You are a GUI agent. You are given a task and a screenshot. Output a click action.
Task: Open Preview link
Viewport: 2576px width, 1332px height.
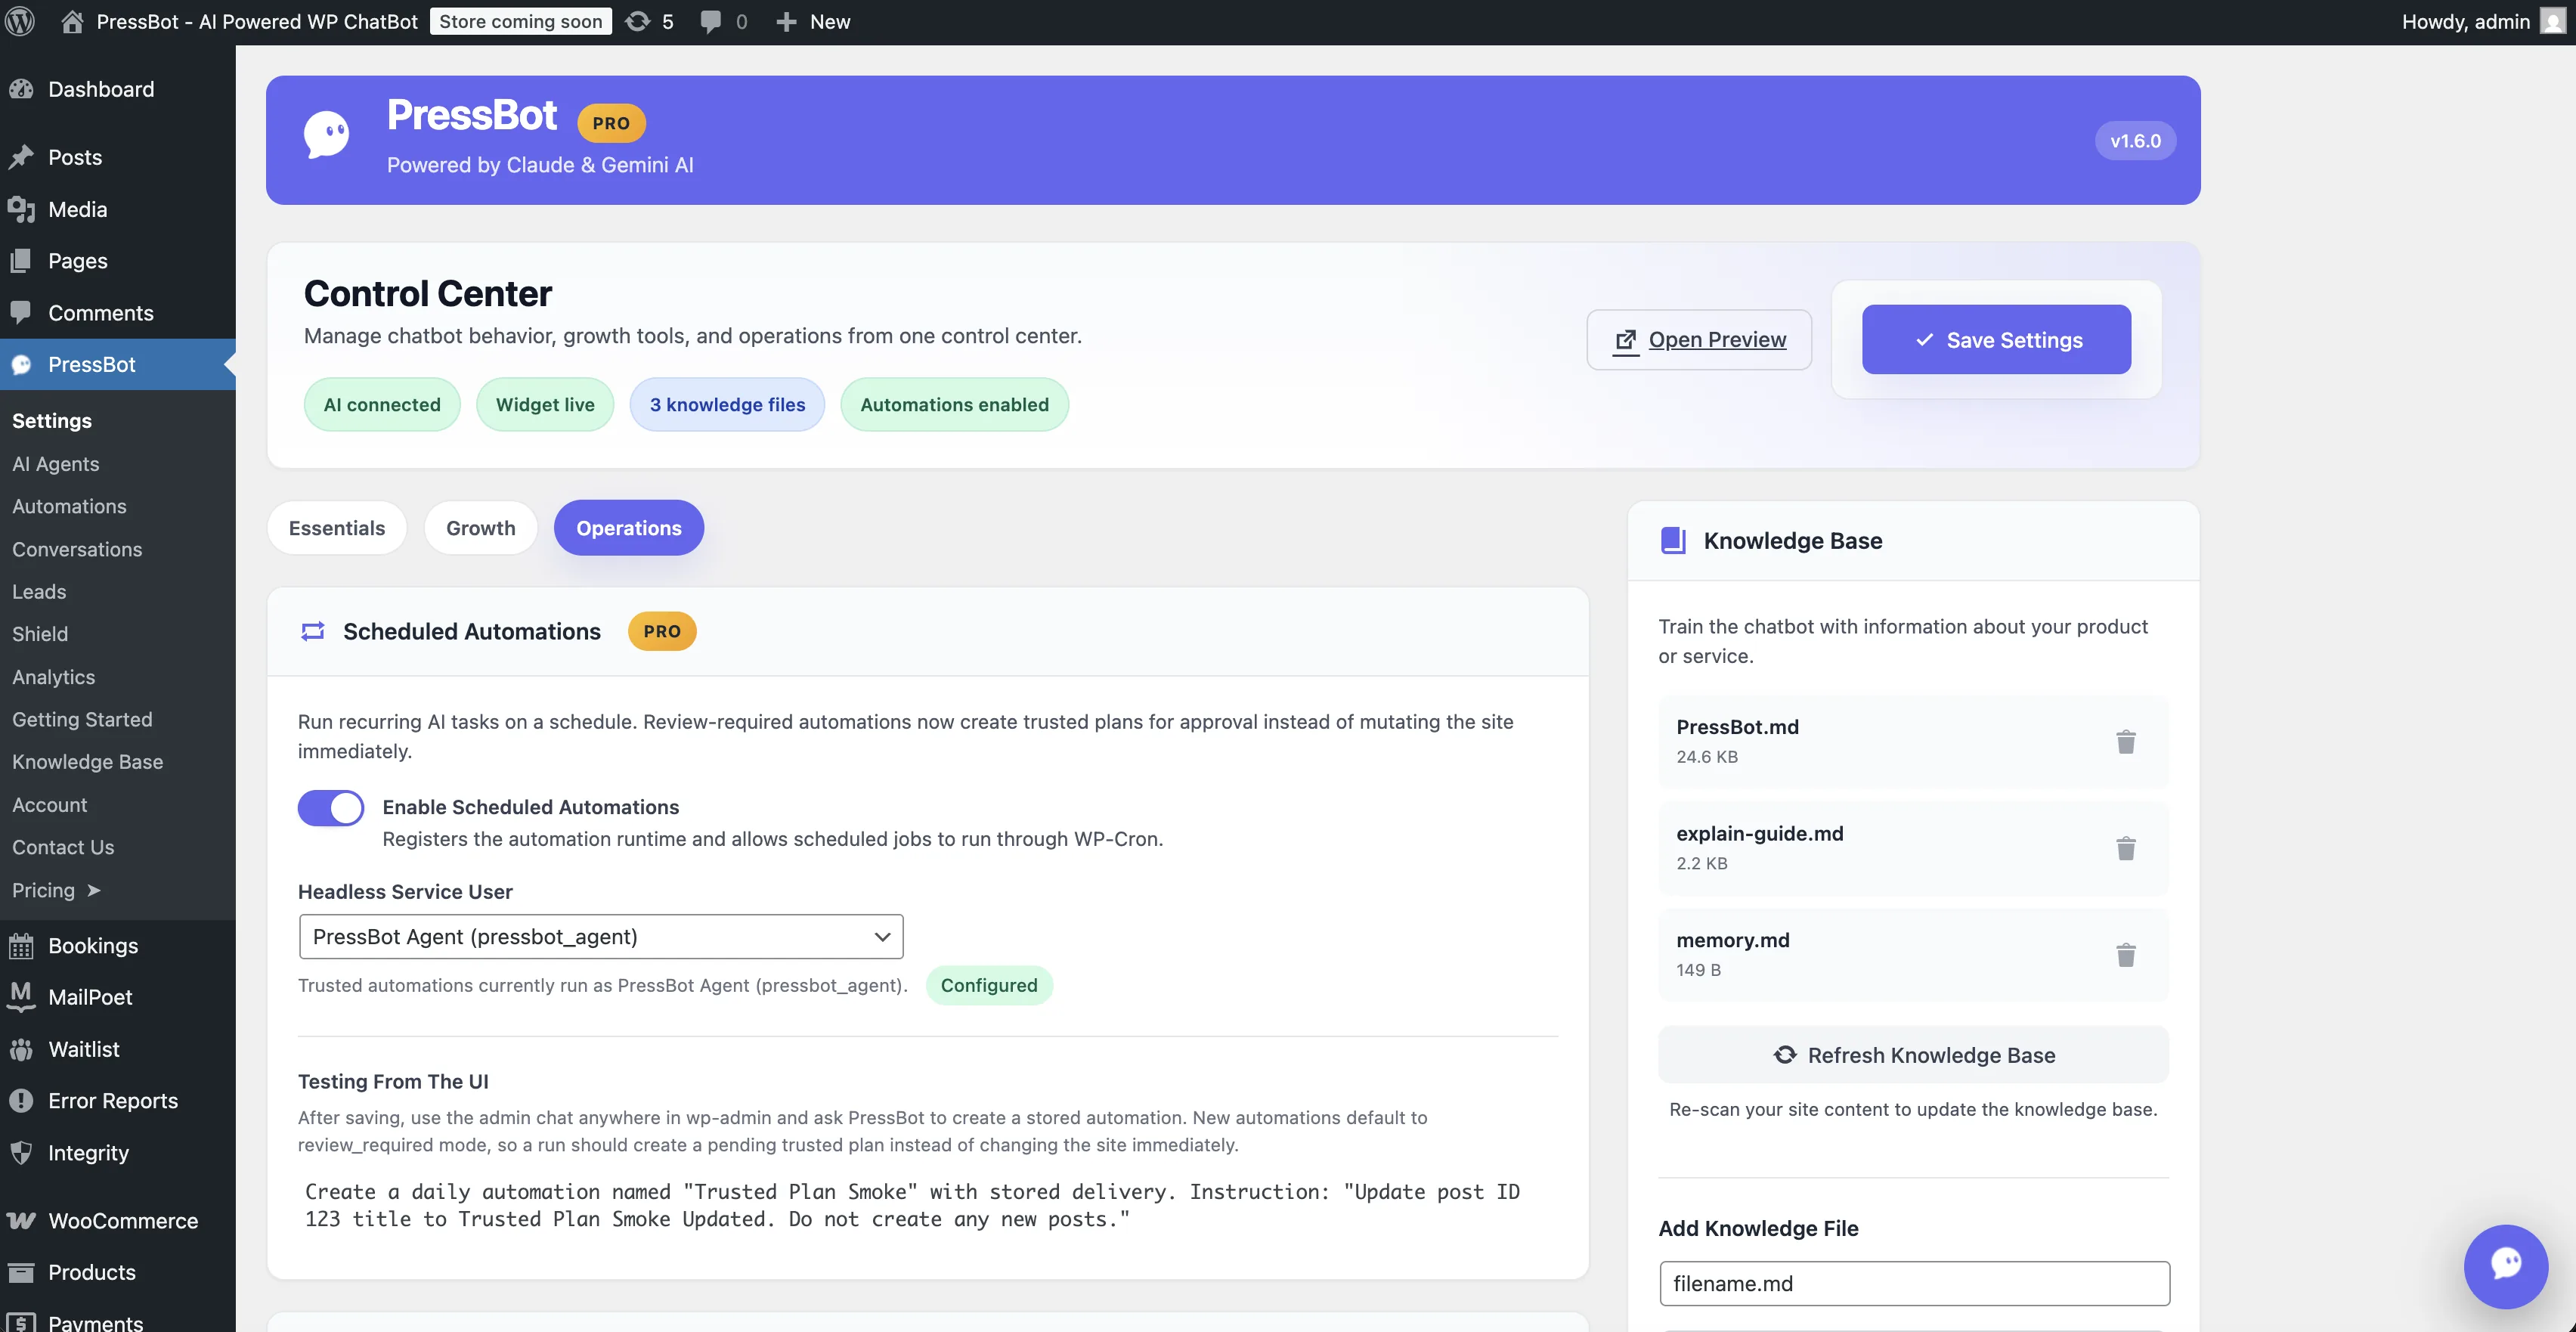pos(1699,340)
